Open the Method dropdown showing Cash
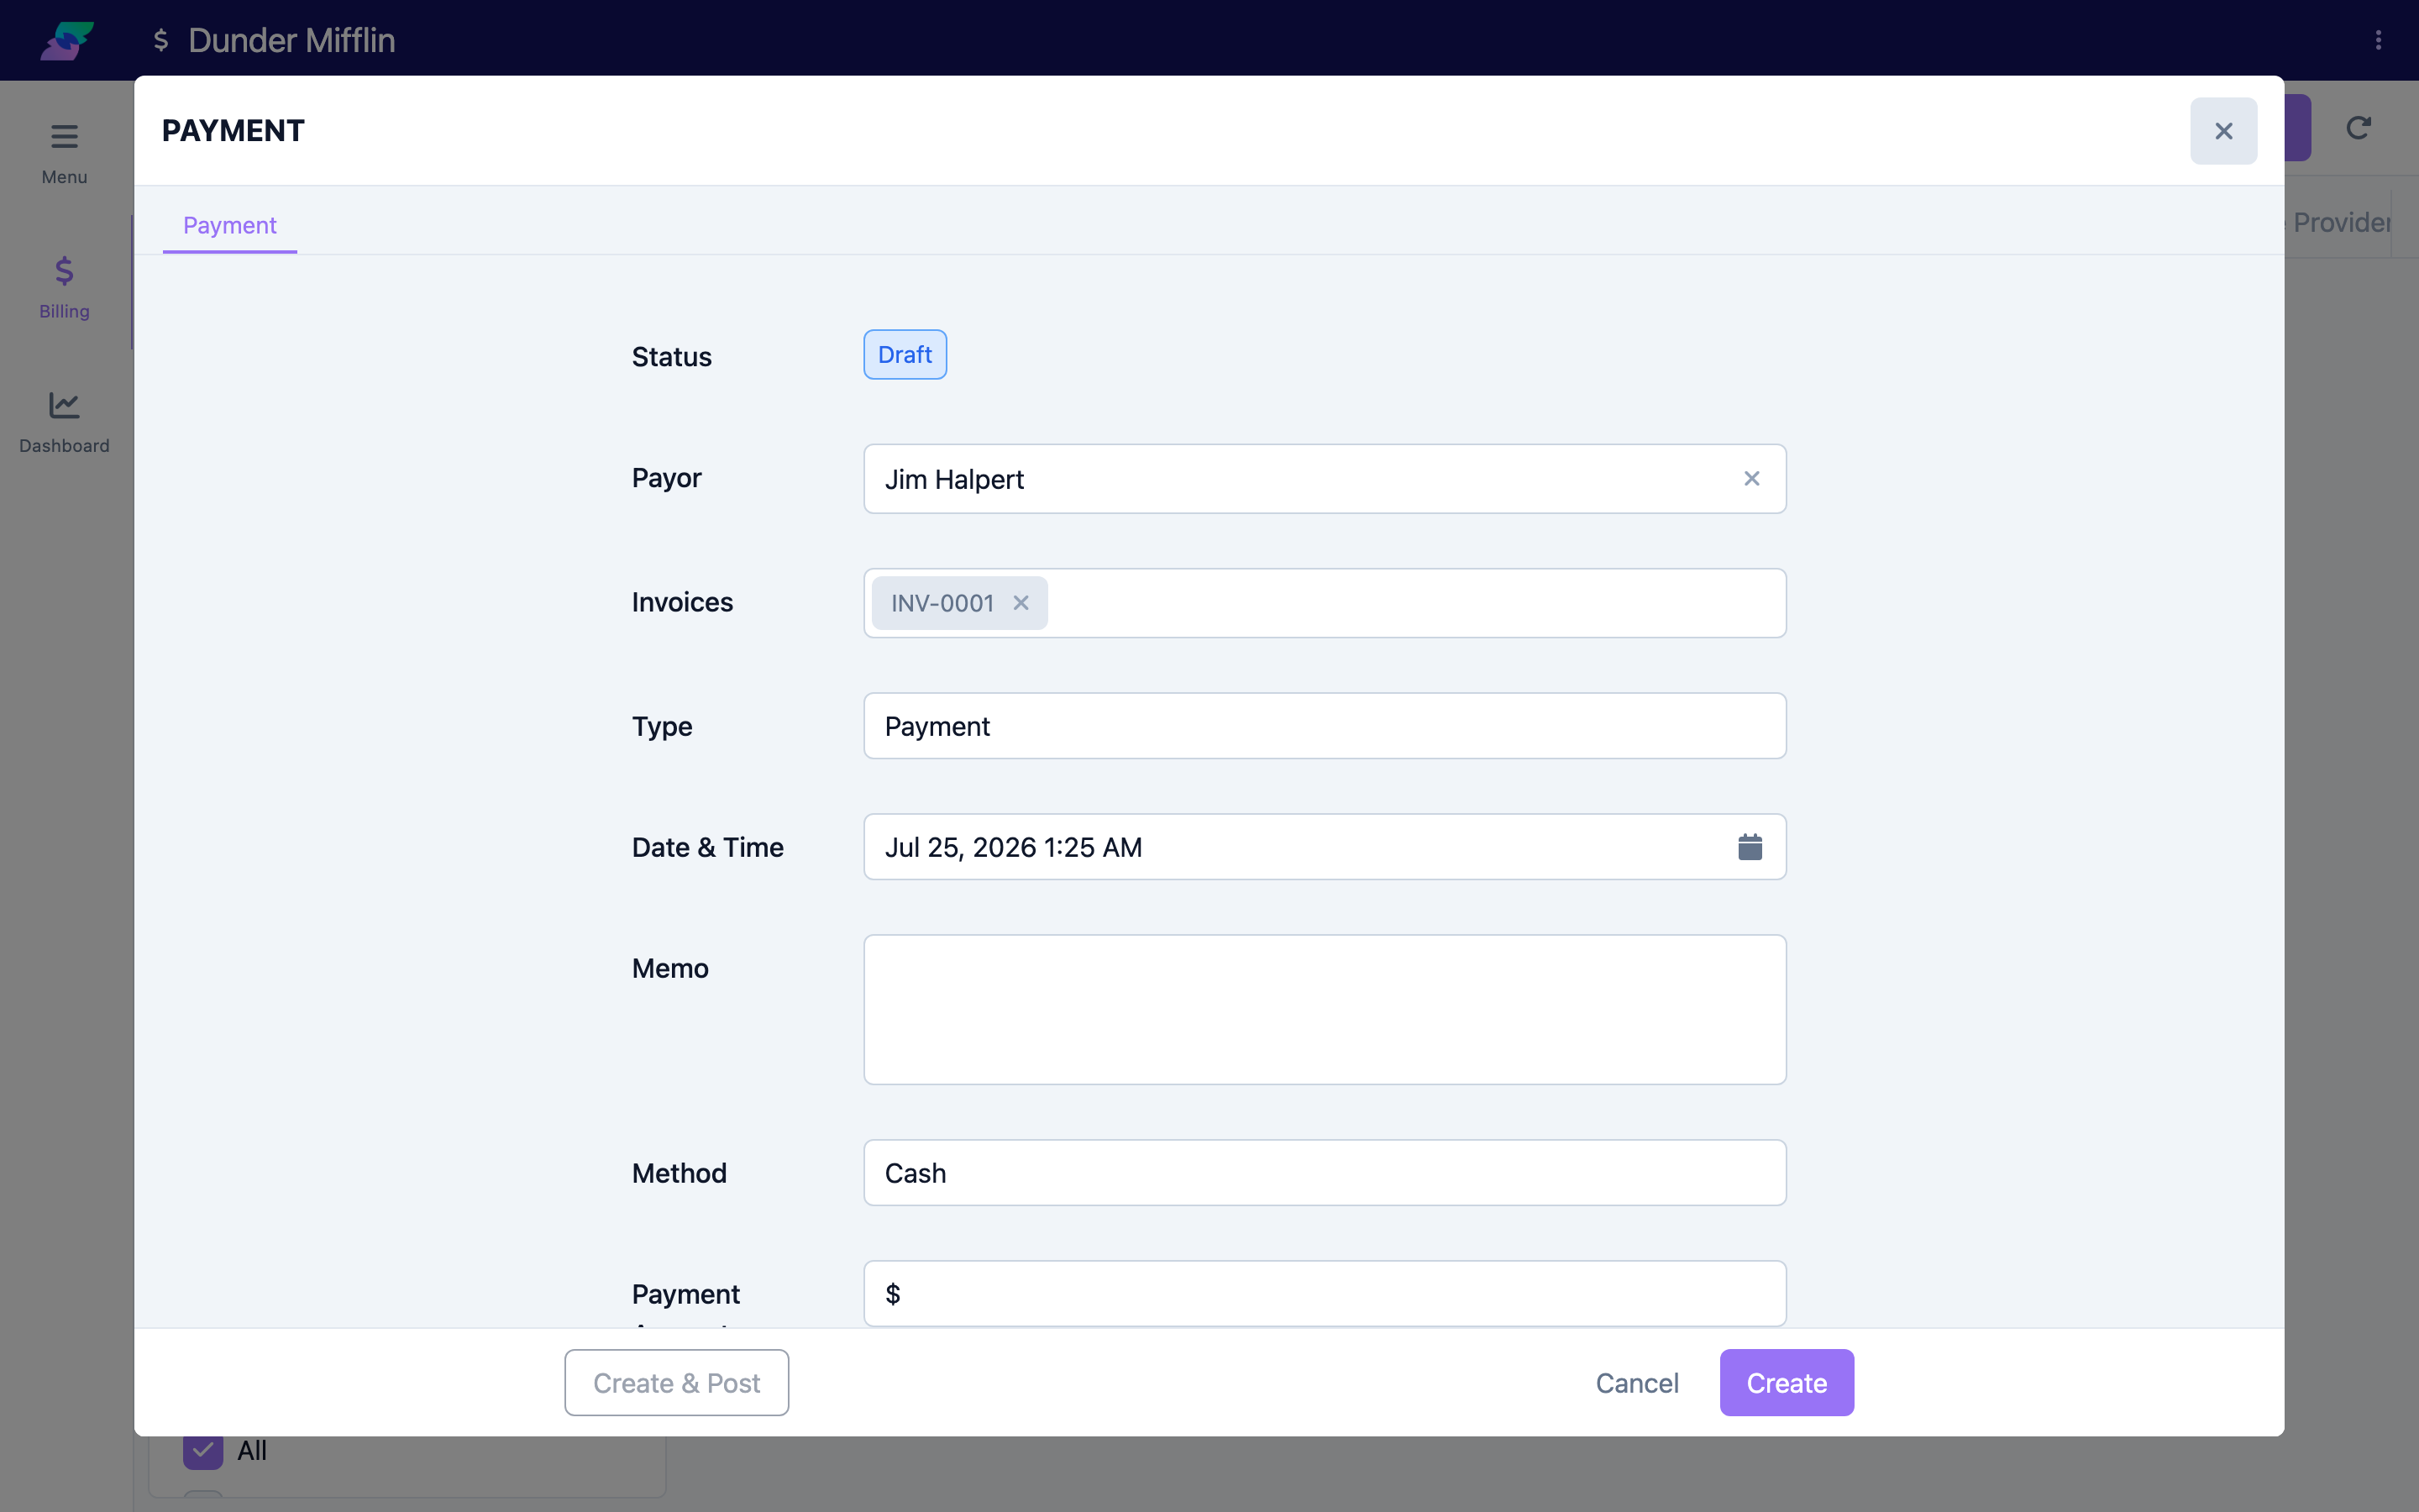The width and height of the screenshot is (2419, 1512). (1325, 1173)
